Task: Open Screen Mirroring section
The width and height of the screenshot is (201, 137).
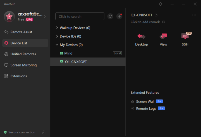Action: 25,65
